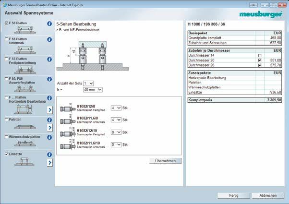Select F 55 Platten Untermaß thumbnail drawing

(25, 50)
